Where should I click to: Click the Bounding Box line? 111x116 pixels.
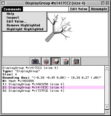[52, 78]
